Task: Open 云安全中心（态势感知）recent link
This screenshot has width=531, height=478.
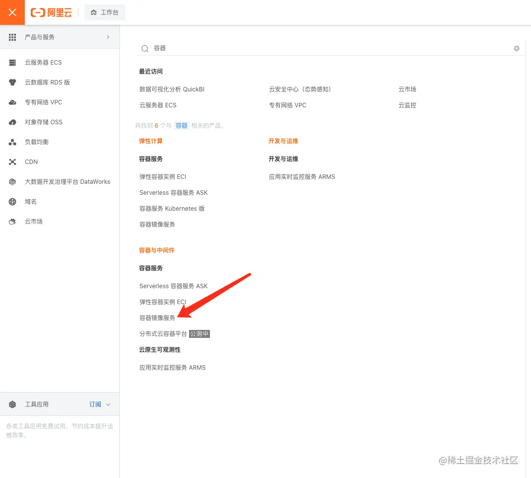Action: 300,89
